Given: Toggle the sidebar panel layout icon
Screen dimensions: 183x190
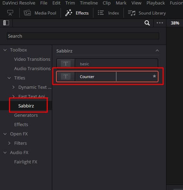Looking at the screenshot, I should pos(6,23).
